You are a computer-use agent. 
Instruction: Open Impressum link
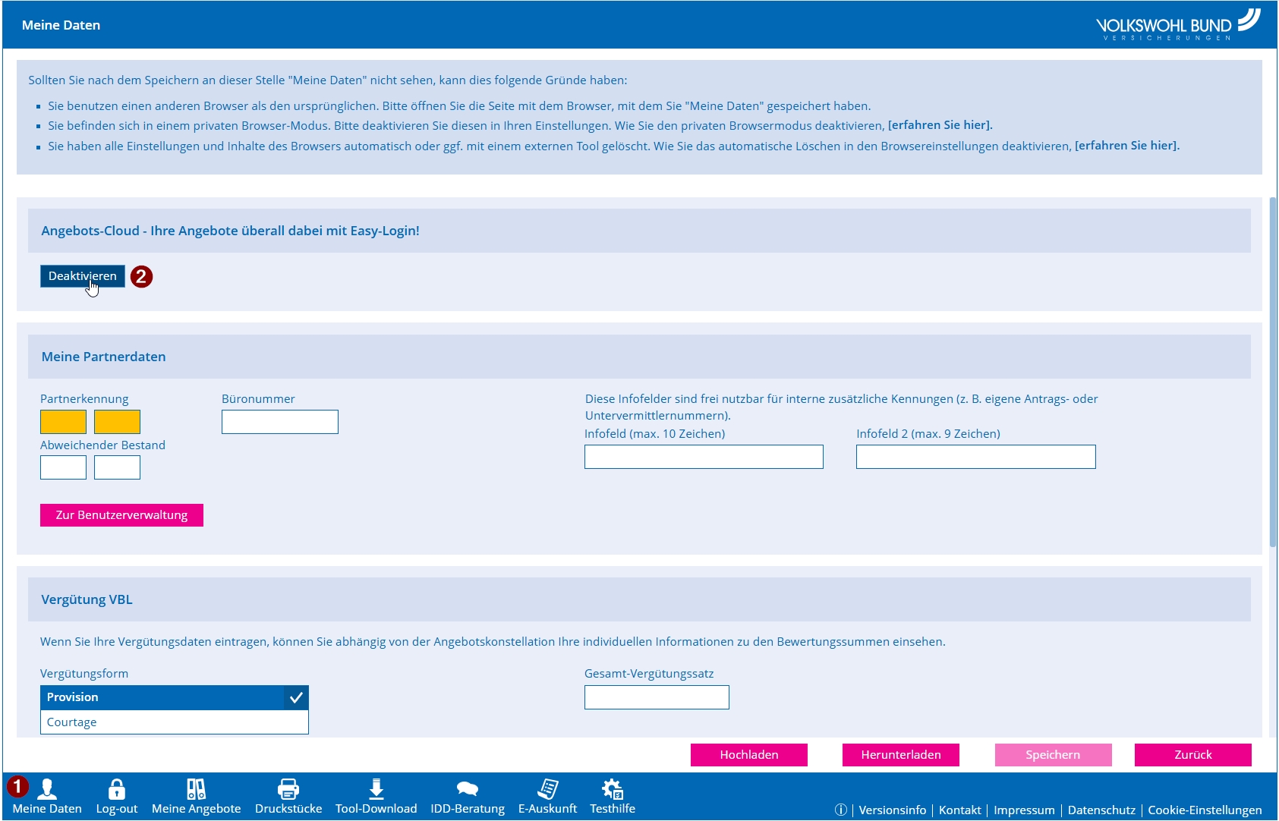coord(1024,810)
